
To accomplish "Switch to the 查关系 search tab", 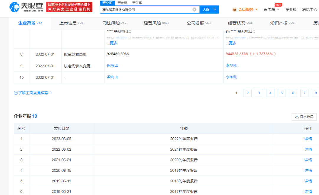I will (137, 3).
